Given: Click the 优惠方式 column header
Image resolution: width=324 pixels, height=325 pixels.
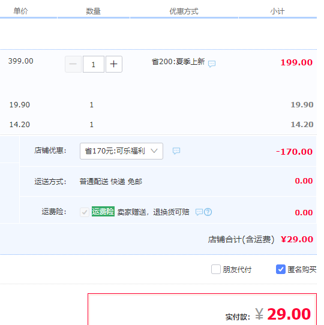Looking at the screenshot, I should [x=184, y=11].
